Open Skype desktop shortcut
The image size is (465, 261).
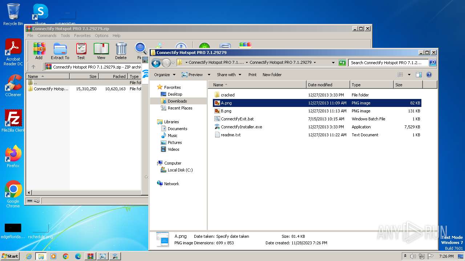[x=40, y=14]
